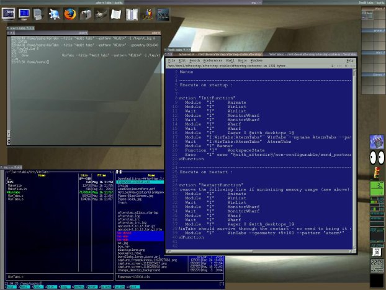Launch GIMP via the Wilber mascot icon
Image resolution: width=386 pixels, height=290 pixels.
(101, 14)
